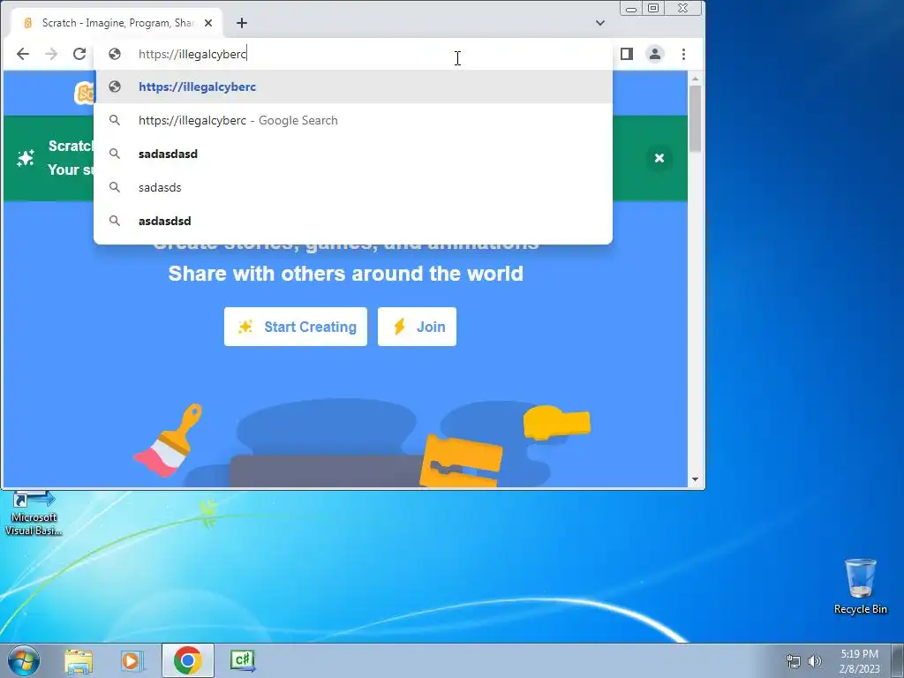Click the globe icon in the address bar
The image size is (904, 678).
(115, 54)
